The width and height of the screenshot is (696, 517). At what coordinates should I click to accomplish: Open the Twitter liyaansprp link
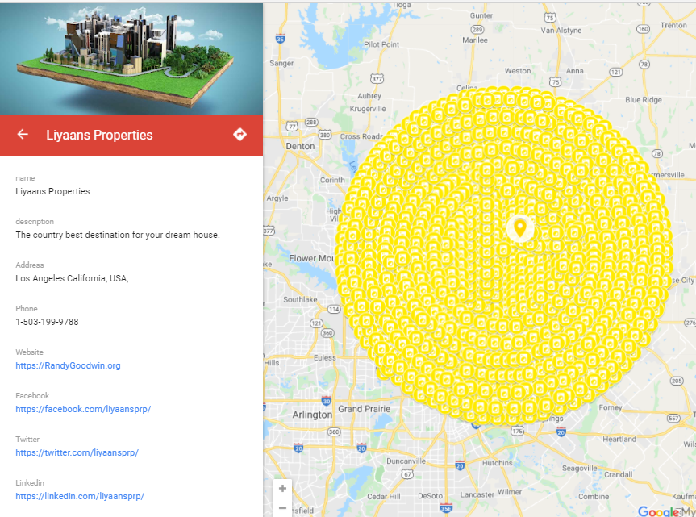point(77,452)
